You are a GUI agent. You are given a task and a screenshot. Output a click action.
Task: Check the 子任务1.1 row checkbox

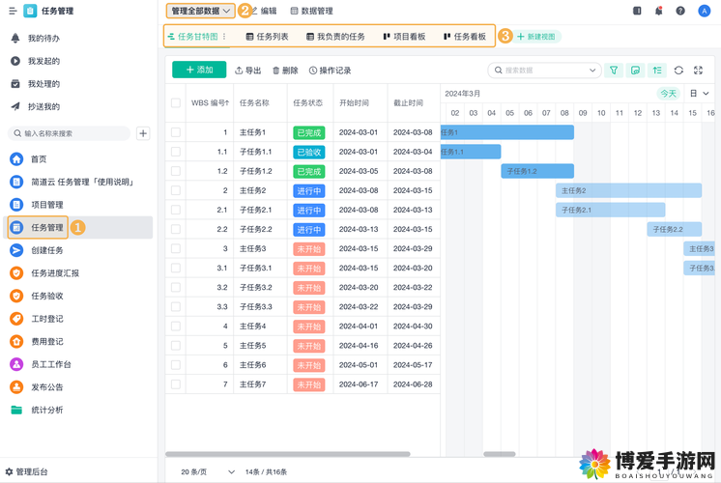176,152
